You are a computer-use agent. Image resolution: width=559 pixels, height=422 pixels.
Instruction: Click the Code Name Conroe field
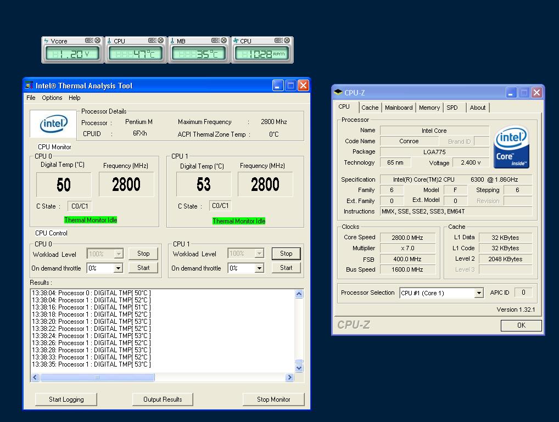point(409,141)
